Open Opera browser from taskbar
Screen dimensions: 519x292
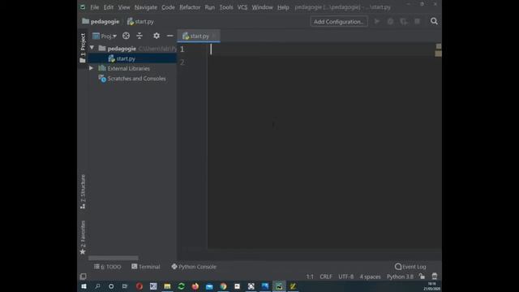click(139, 286)
